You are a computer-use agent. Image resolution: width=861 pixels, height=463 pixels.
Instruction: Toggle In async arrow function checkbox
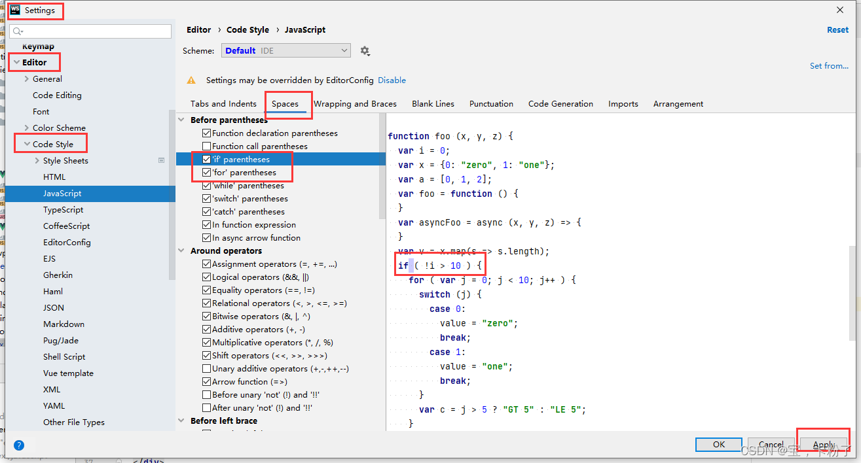point(207,238)
